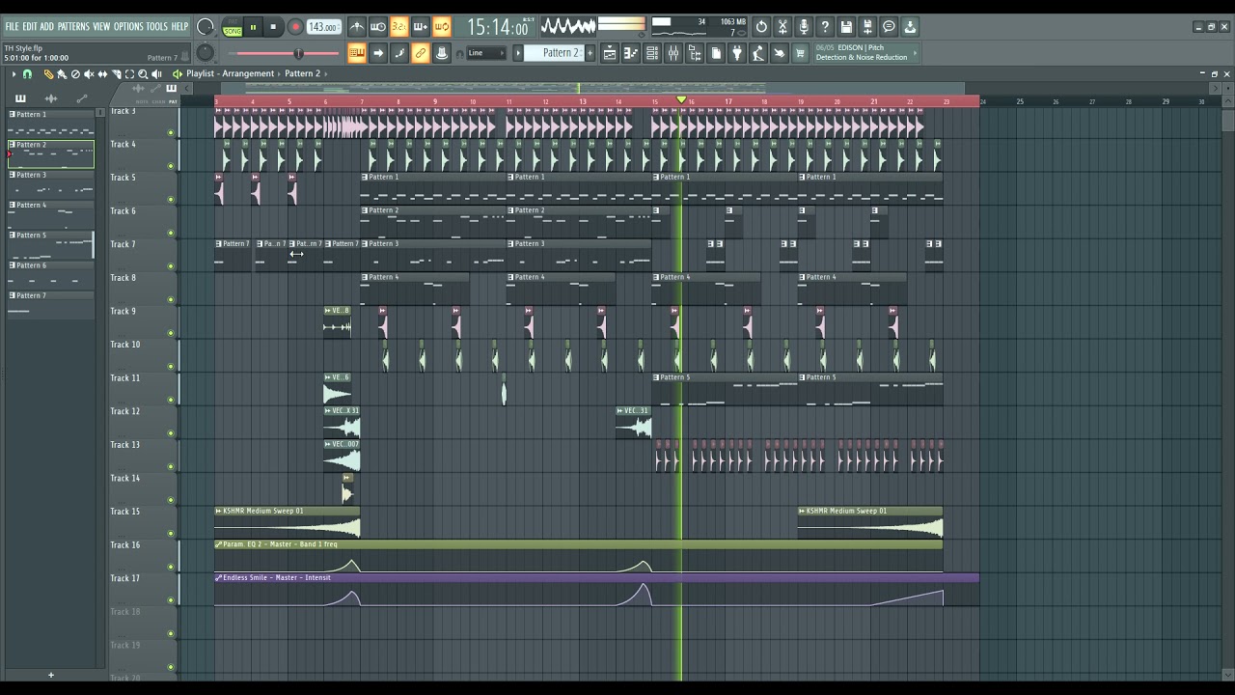Select the Mute tool
Screen dimensions: 1235x695
pos(89,74)
